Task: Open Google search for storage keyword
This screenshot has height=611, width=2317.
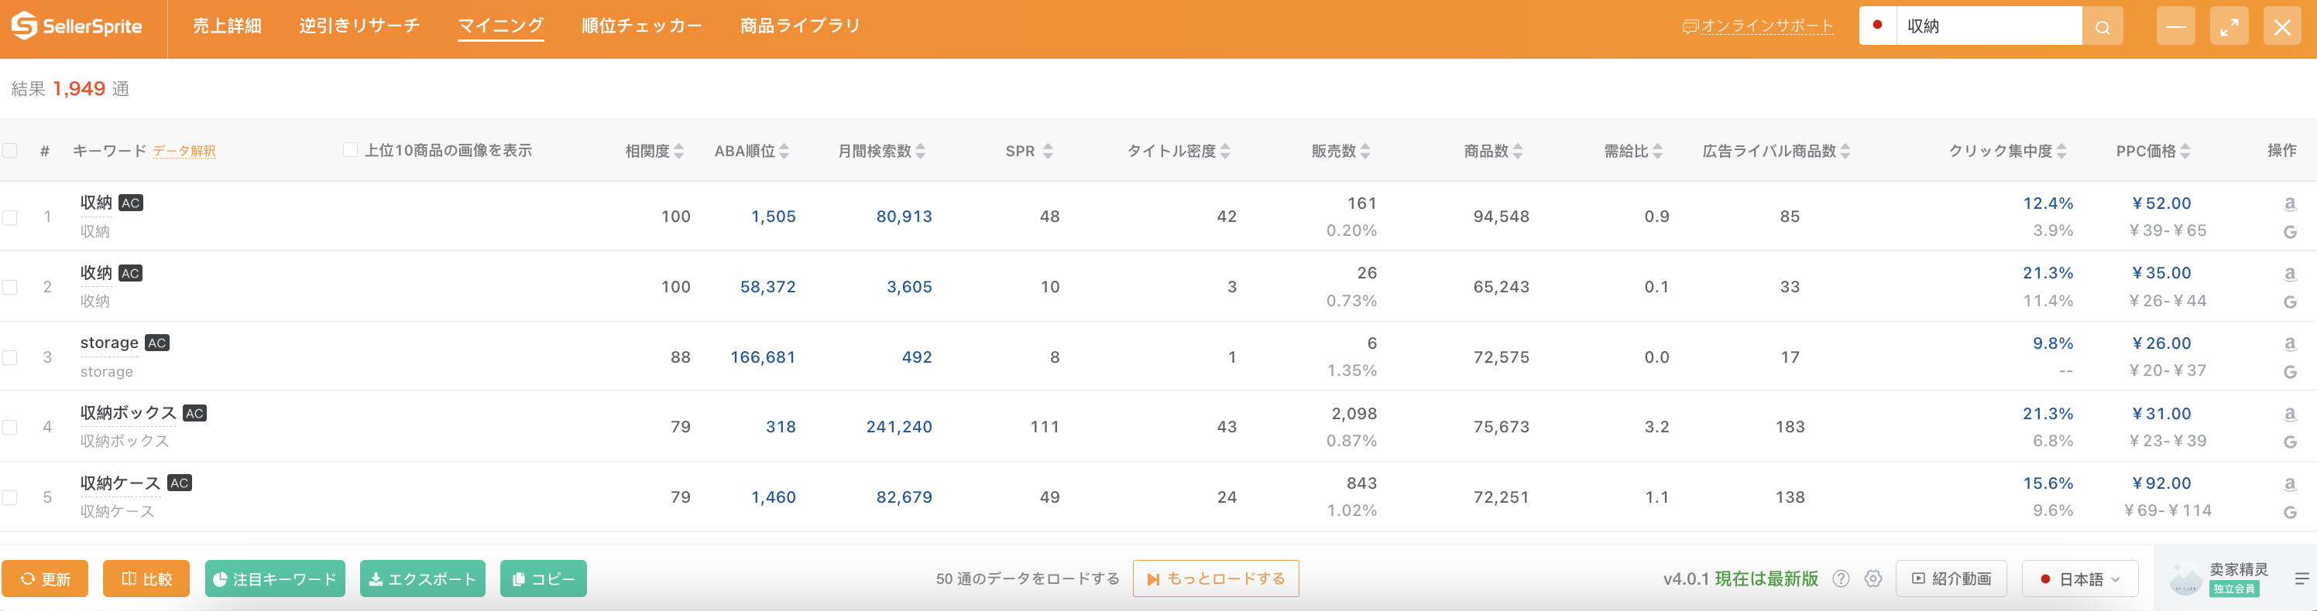Action: [2289, 372]
